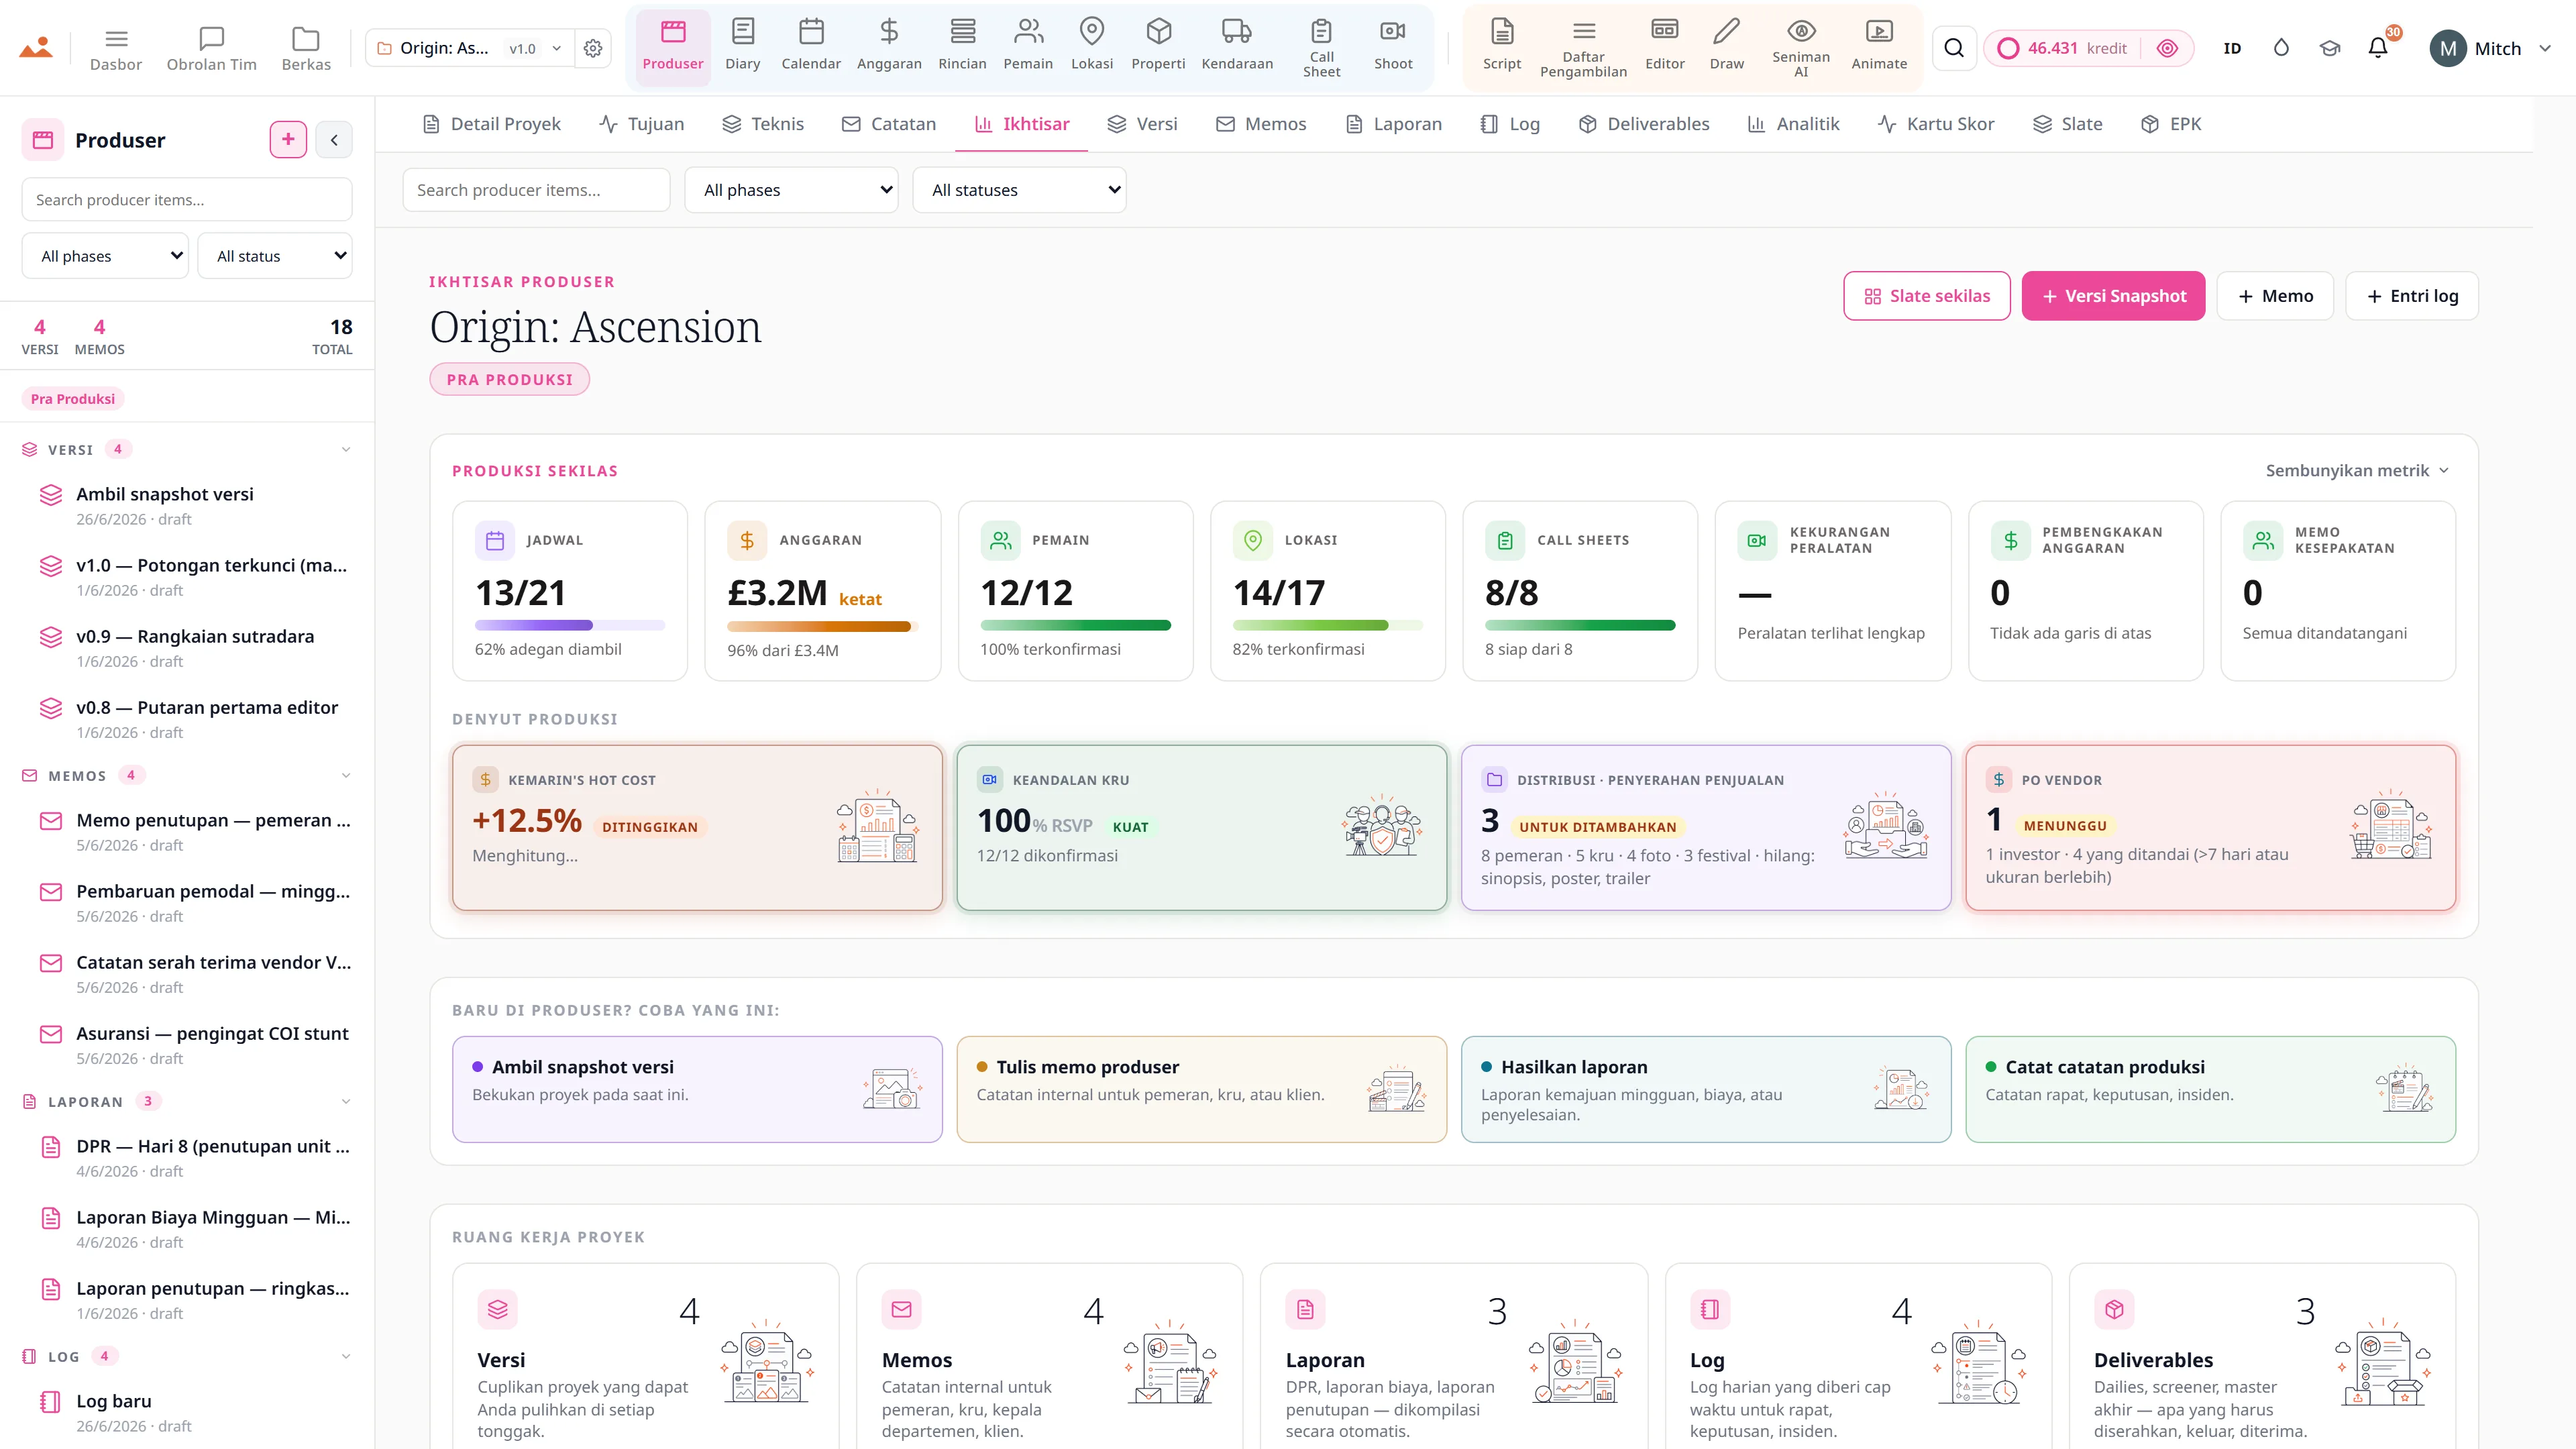Image resolution: width=2576 pixels, height=1449 pixels.
Task: Open the Editor tool
Action: pyautogui.click(x=1665, y=47)
